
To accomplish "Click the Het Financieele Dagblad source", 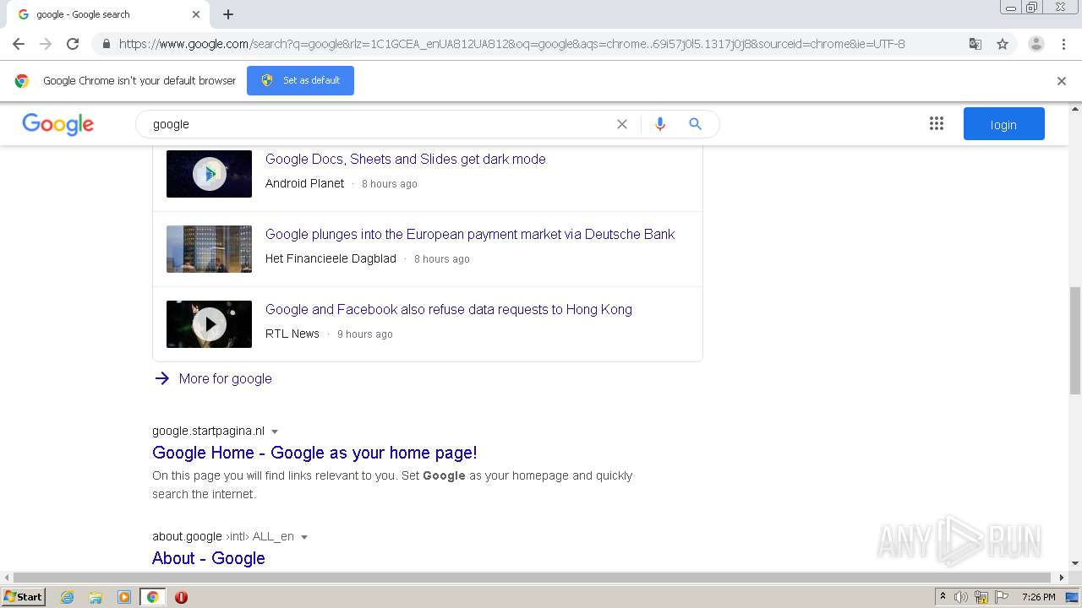I will (x=331, y=258).
